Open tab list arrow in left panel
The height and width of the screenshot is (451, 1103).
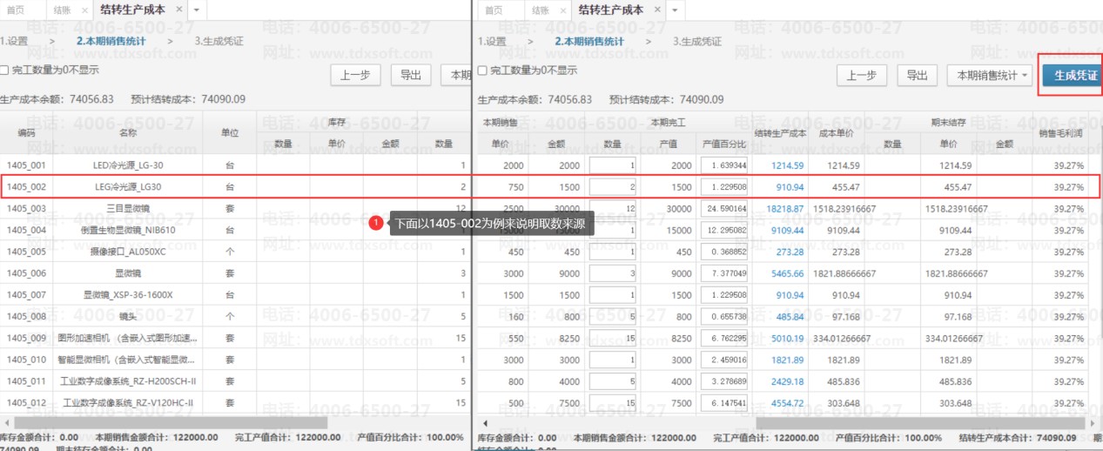tap(197, 10)
